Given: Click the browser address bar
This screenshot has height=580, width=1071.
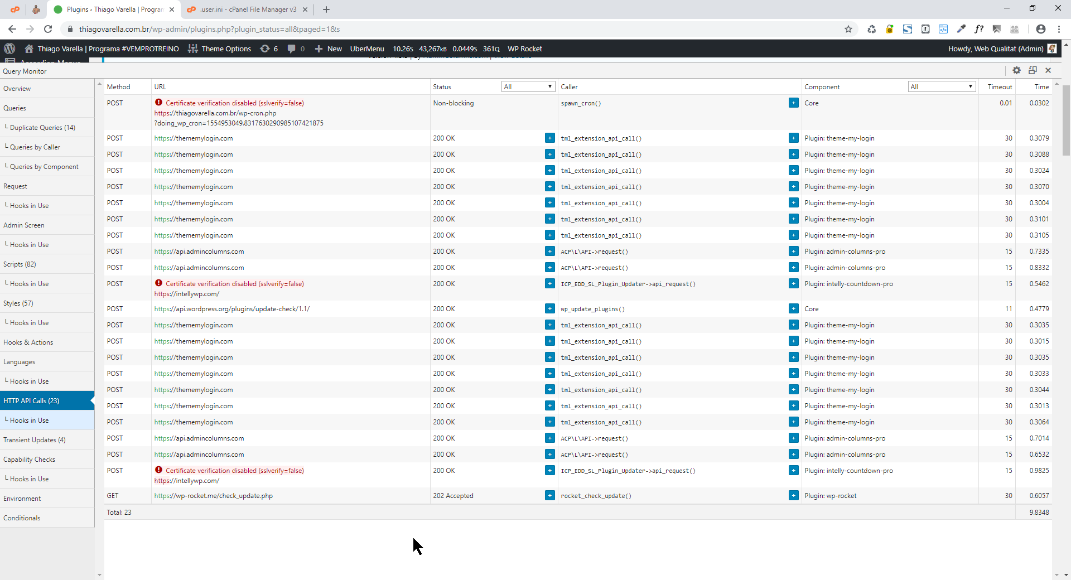Looking at the screenshot, I should (x=452, y=29).
